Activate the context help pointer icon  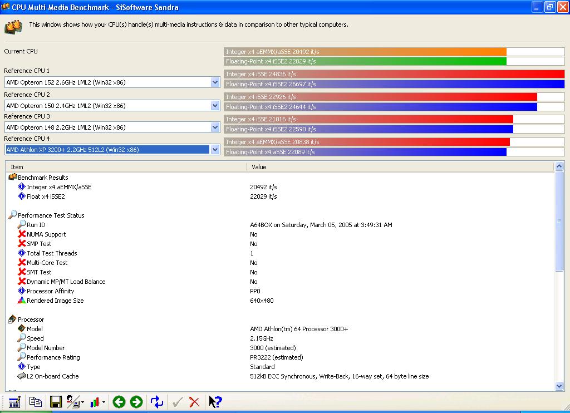click(x=215, y=402)
